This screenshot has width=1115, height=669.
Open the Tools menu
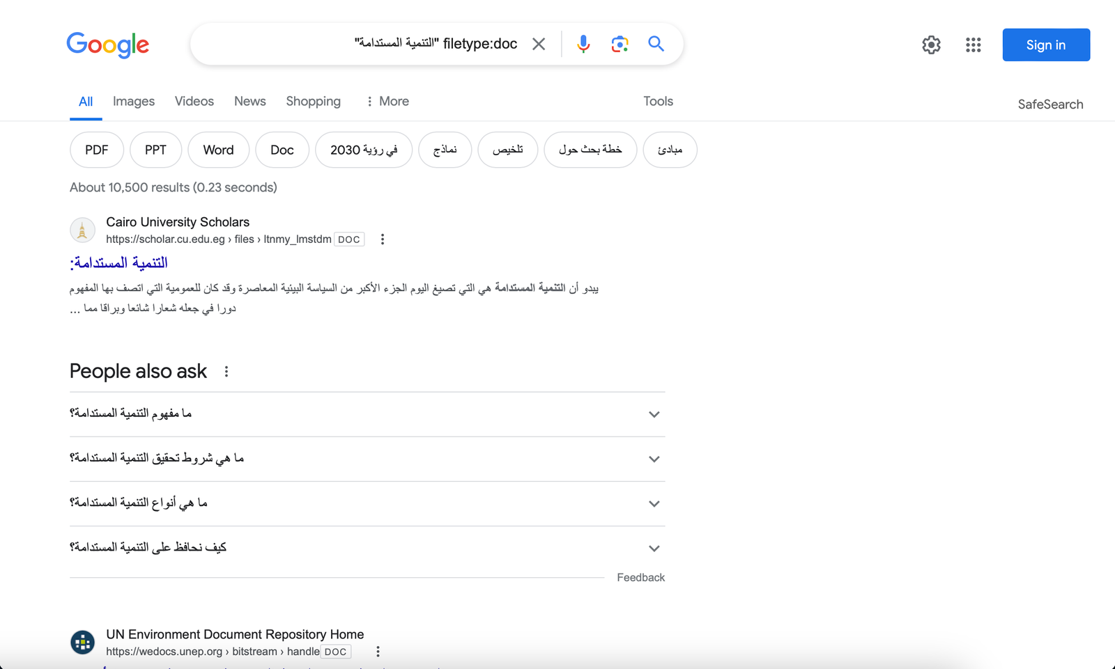pyautogui.click(x=658, y=102)
